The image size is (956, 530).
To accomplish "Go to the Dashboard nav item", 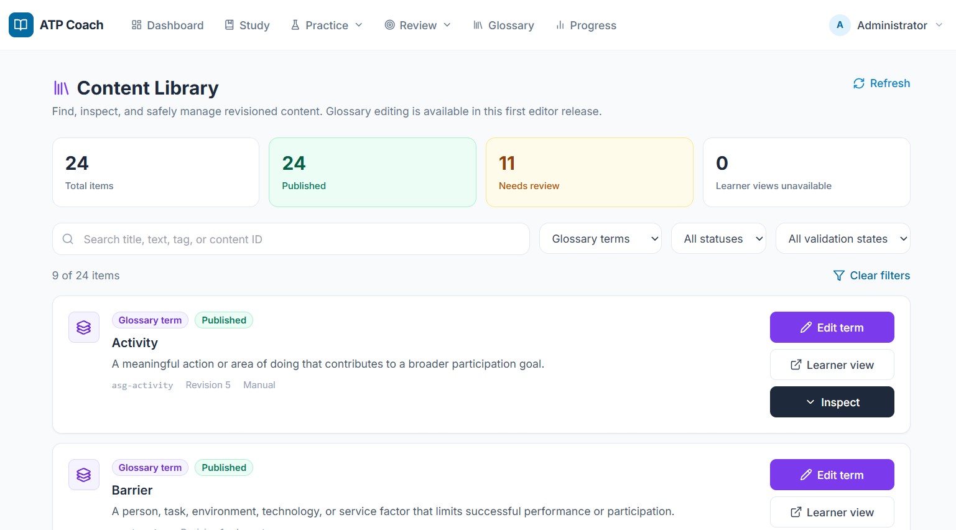I will (x=167, y=25).
